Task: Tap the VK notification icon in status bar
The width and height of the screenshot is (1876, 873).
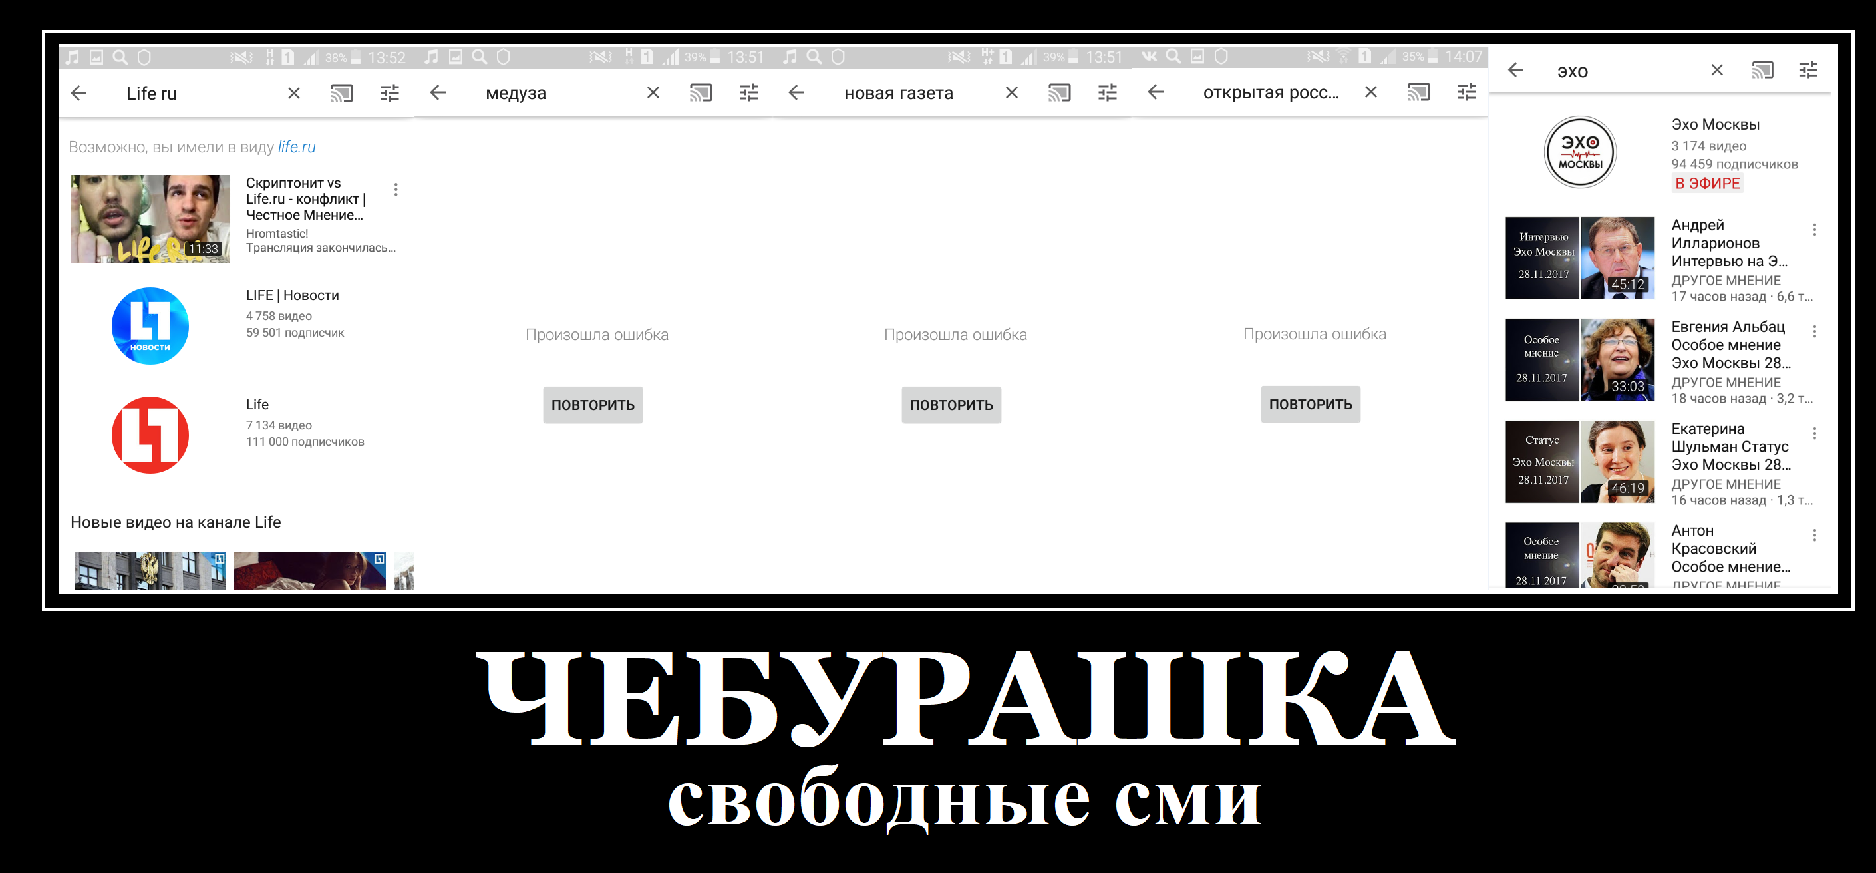Action: 1149,56
